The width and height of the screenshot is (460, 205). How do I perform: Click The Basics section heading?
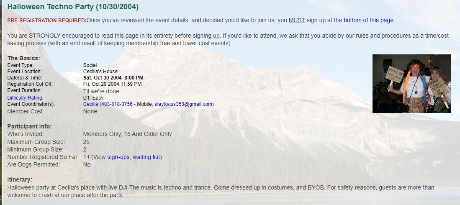(24, 58)
